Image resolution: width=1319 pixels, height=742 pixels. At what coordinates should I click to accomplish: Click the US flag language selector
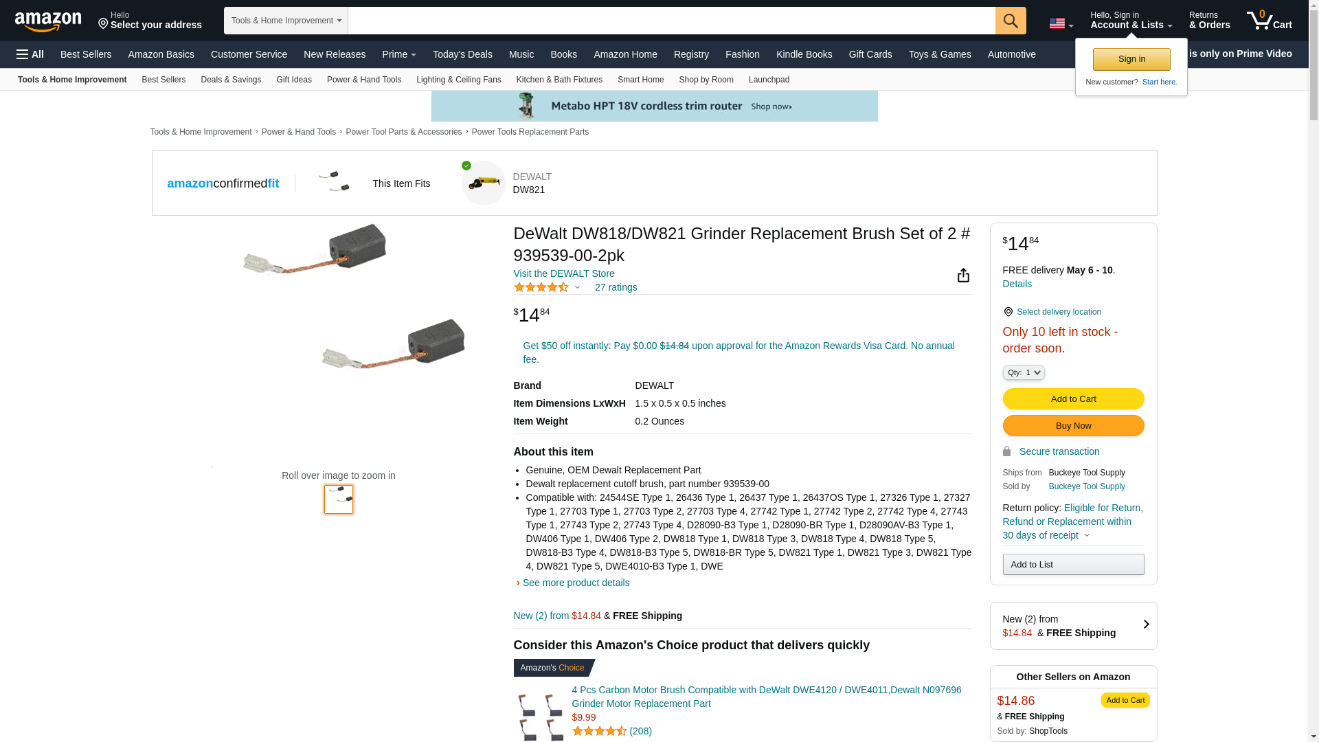(1061, 24)
